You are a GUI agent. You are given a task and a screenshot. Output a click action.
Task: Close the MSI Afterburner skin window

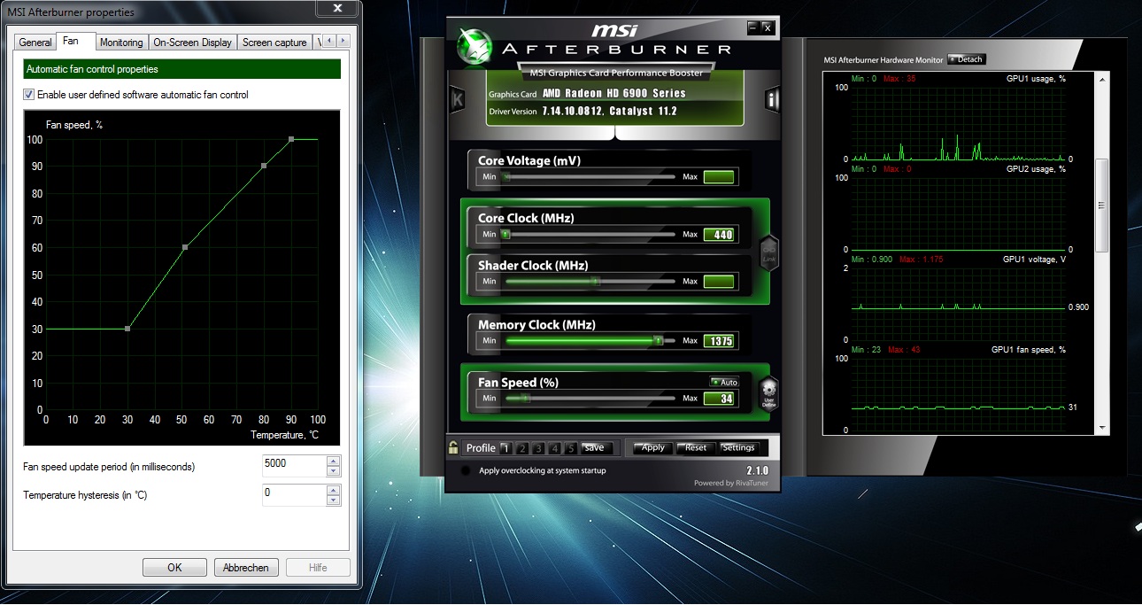coord(768,27)
